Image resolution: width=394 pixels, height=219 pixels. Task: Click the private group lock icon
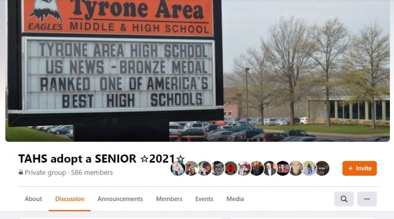(x=21, y=172)
